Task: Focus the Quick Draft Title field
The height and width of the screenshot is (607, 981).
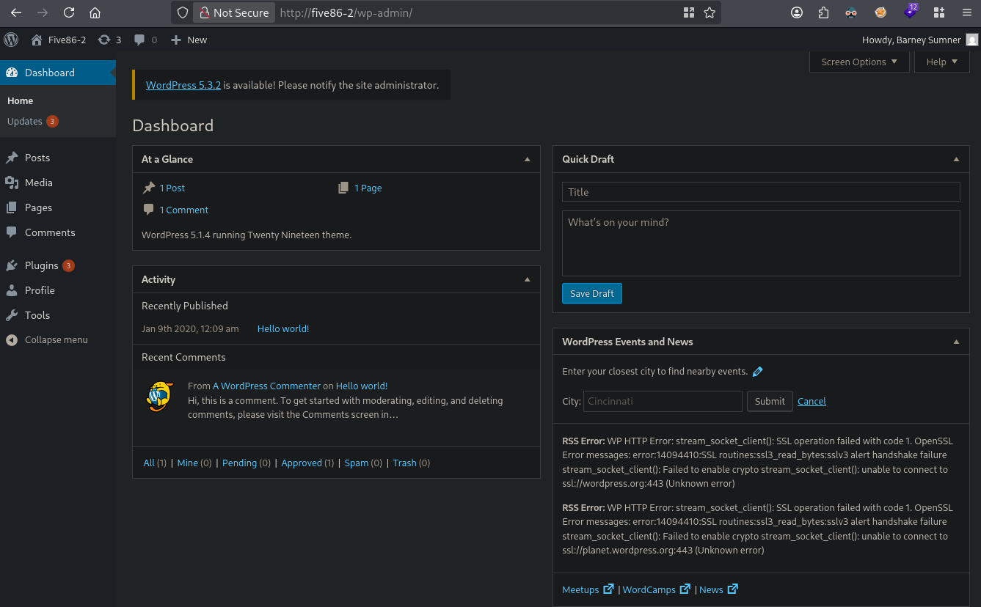Action: coord(761,192)
